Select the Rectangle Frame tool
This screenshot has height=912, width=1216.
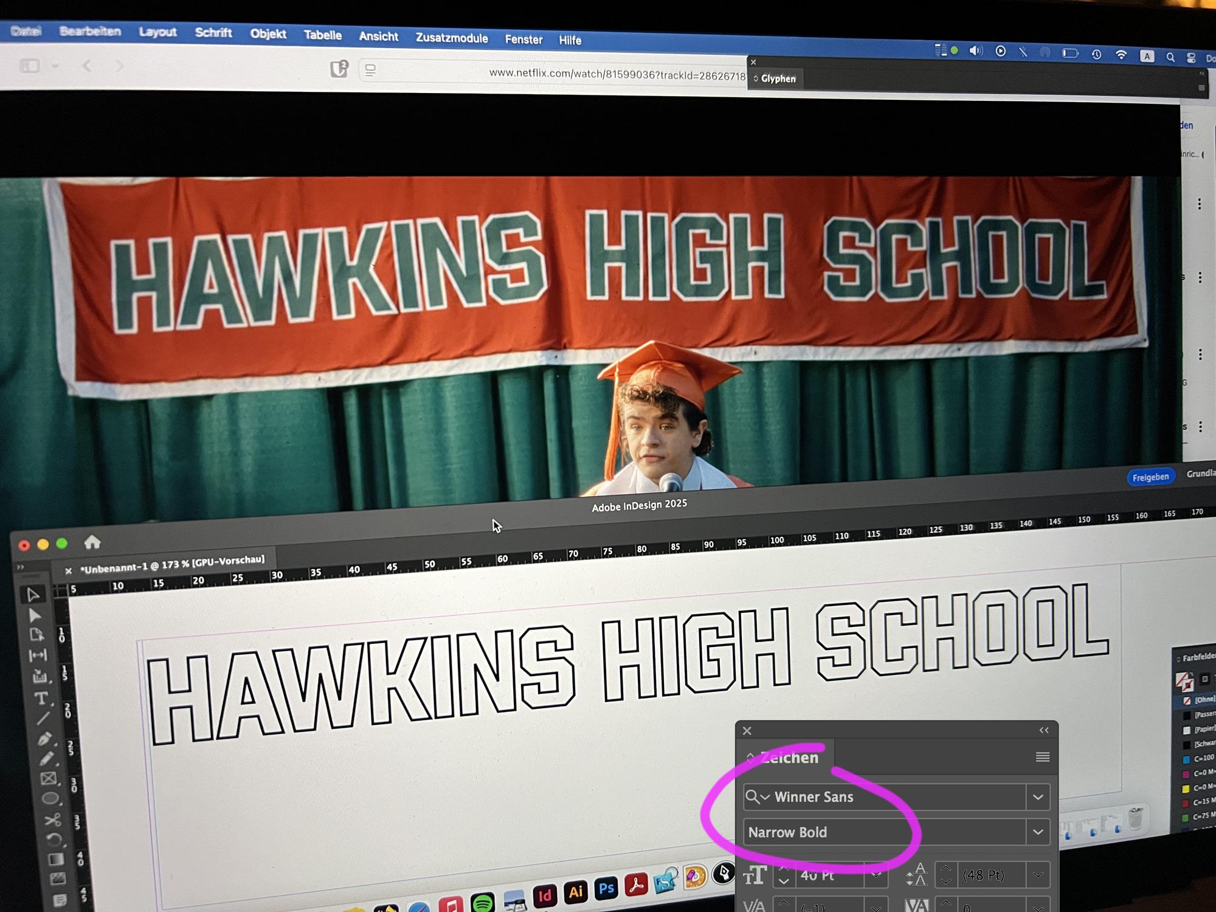click(x=49, y=779)
